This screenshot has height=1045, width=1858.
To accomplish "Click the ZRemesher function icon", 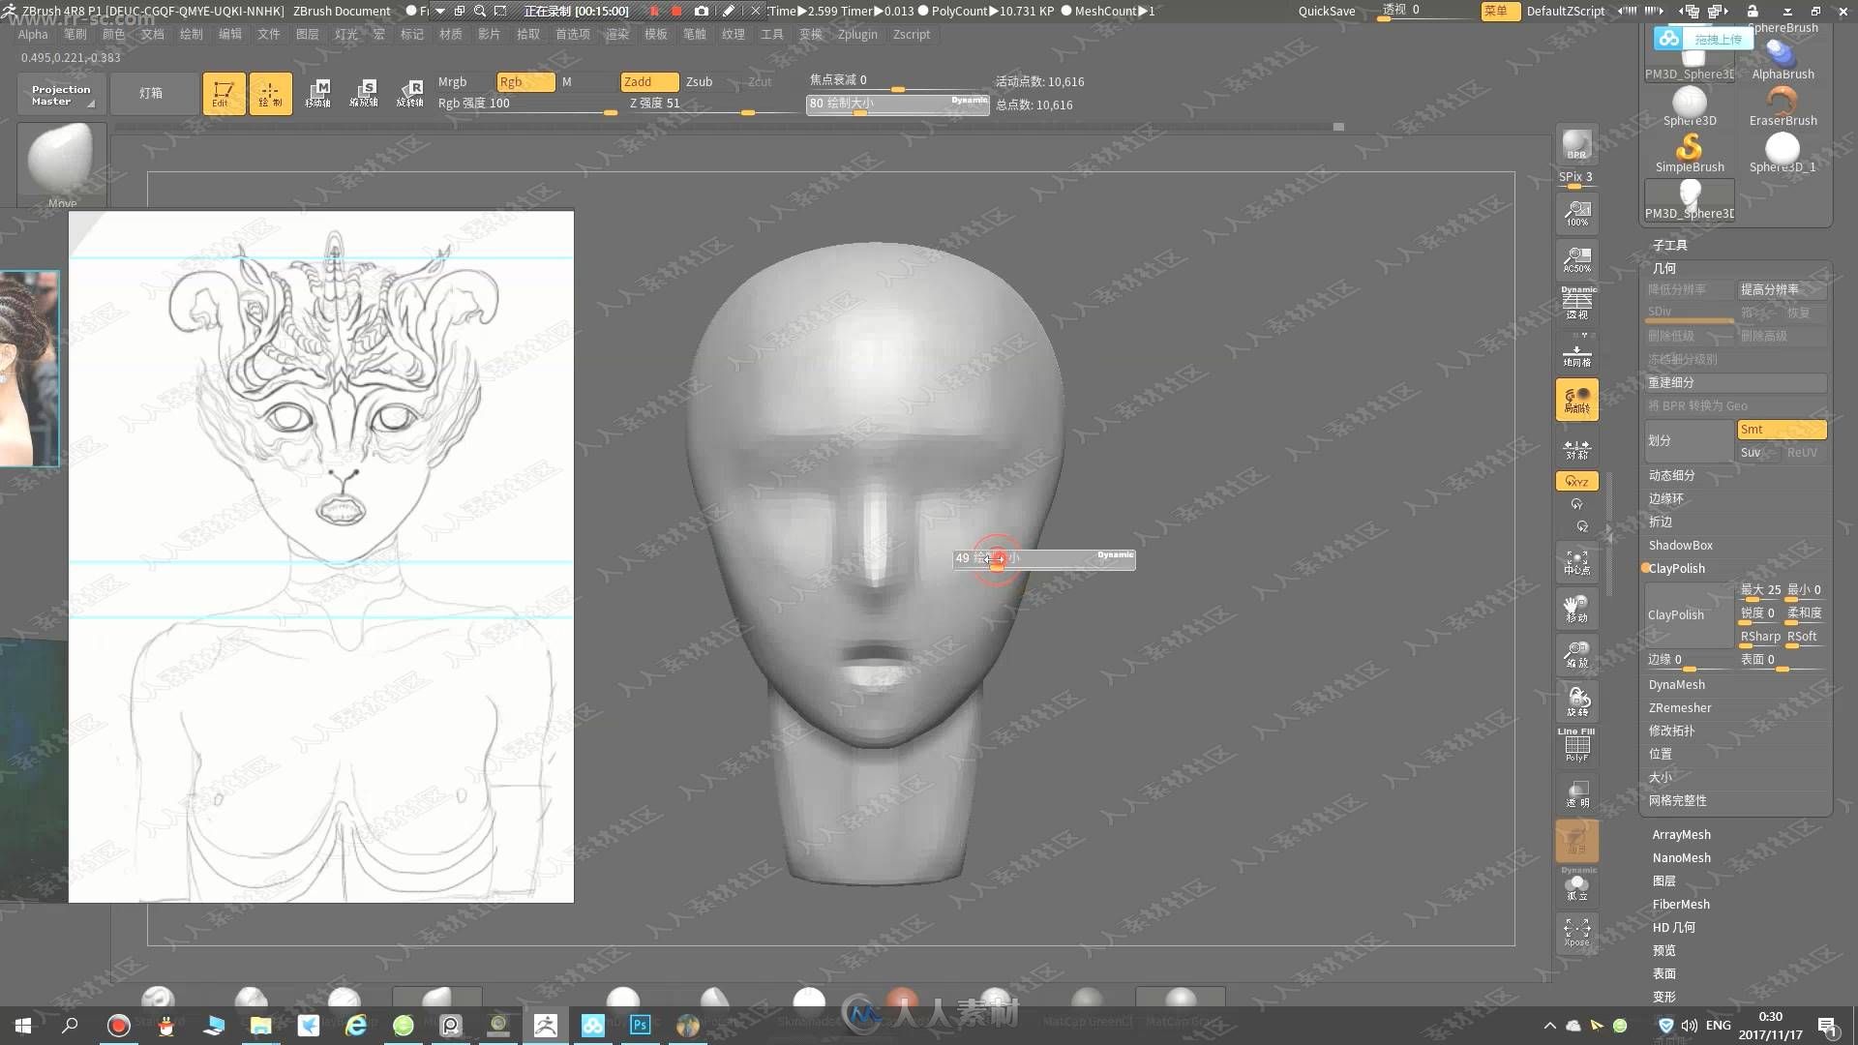I will pos(1679,707).
